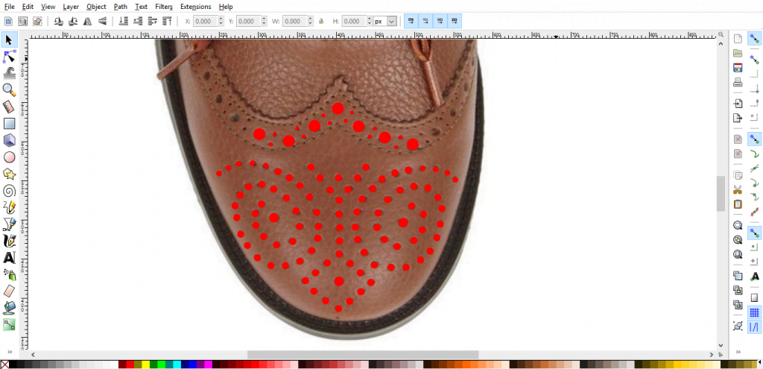This screenshot has height=369, width=763.
Task: Click the horizontal scrollbar thumb
Action: pos(363,354)
